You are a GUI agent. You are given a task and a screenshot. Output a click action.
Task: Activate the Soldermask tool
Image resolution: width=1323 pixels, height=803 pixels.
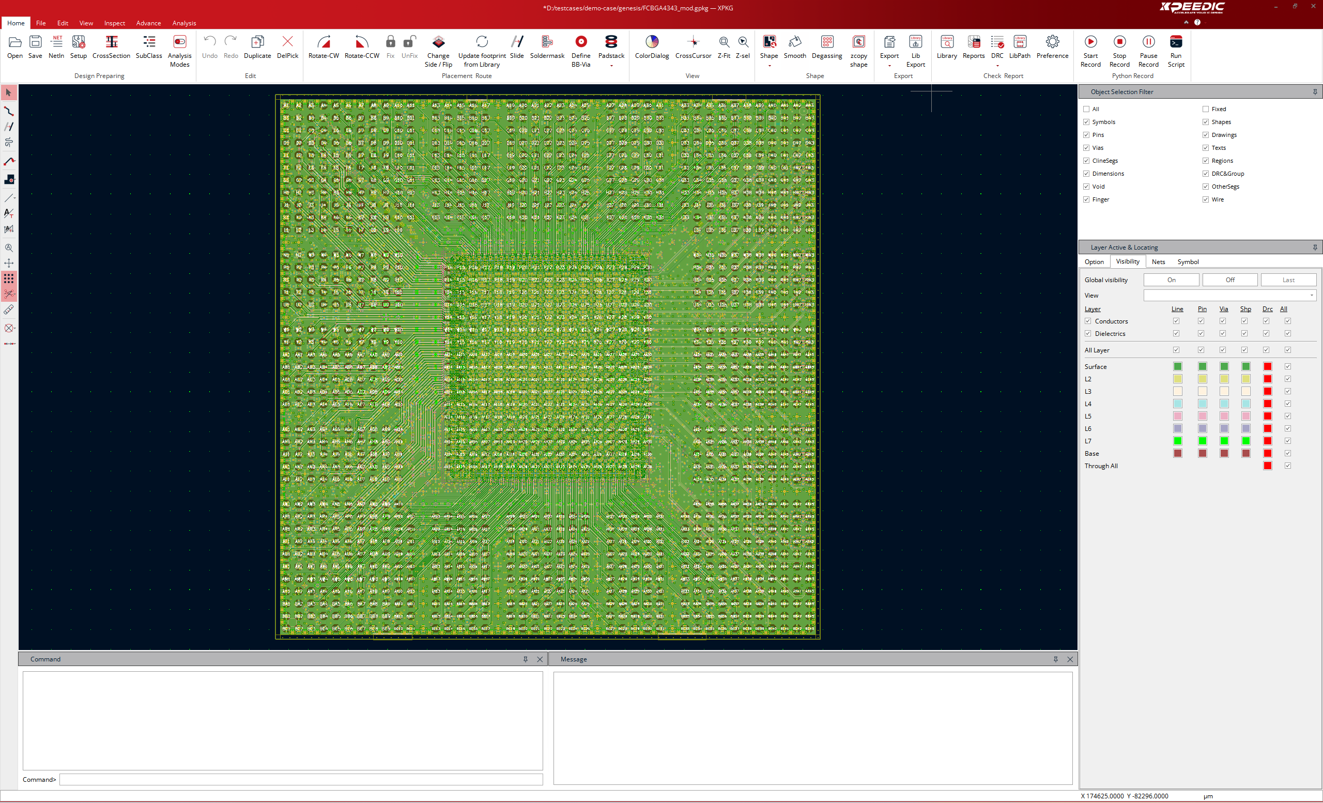[547, 48]
